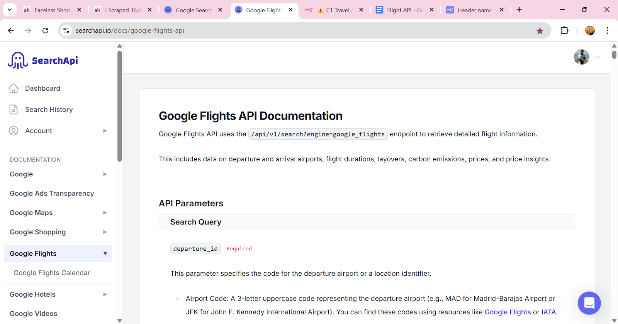This screenshot has height=324, width=618.
Task: Open Google Videos docs
Action: 34,314
